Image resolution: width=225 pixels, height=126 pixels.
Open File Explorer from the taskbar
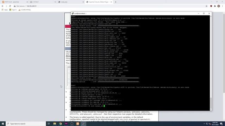(55, 124)
